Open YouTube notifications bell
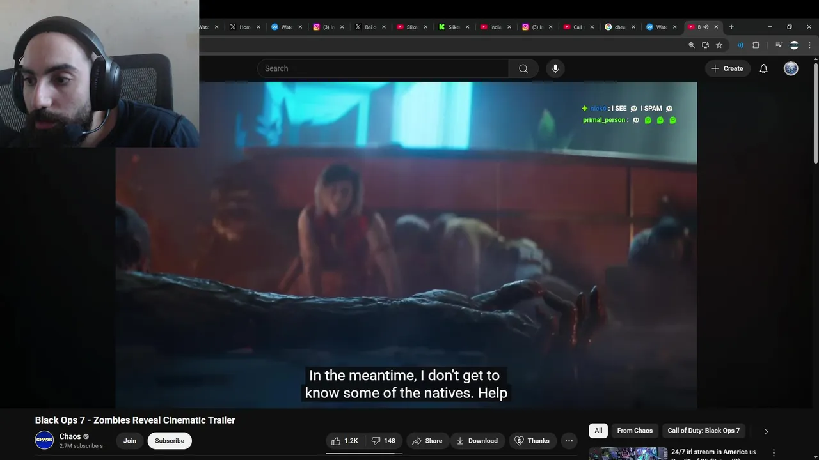The image size is (819, 460). [763, 68]
